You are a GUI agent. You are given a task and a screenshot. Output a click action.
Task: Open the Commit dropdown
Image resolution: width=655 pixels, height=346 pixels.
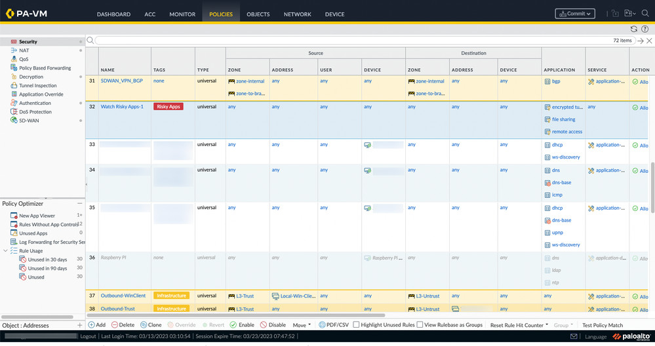574,14
